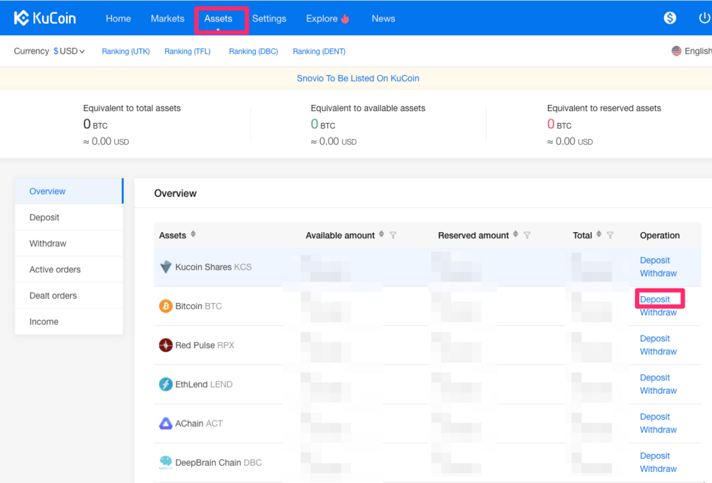
Task: Select the DeepBrain Chain DBC asset name
Action: click(218, 463)
